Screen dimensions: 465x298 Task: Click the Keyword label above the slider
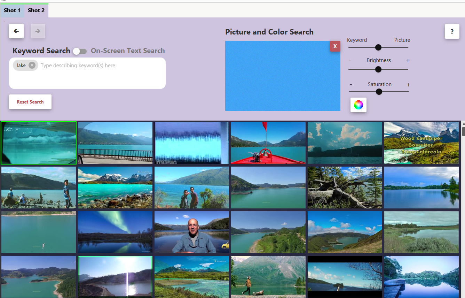pos(357,40)
